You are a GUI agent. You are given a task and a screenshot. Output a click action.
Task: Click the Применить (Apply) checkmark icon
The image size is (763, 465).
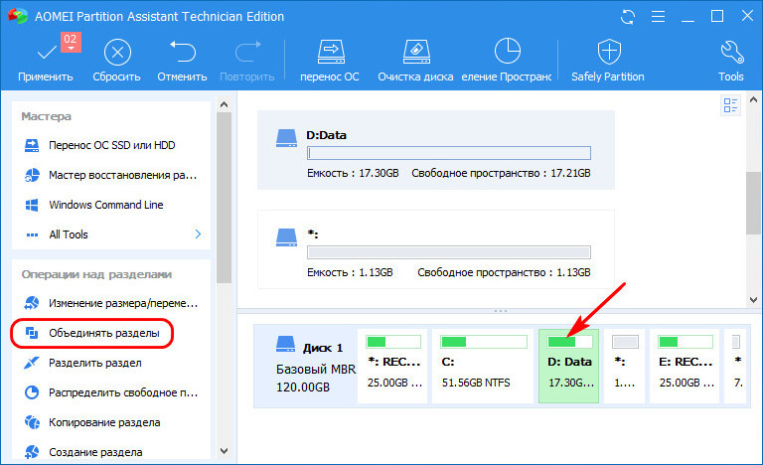[x=47, y=52]
